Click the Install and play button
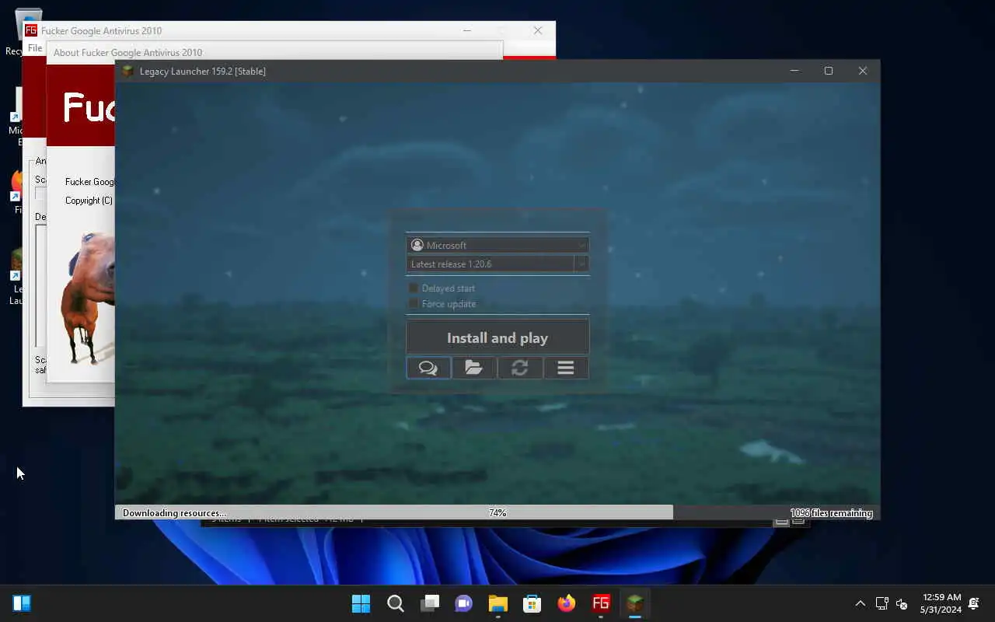Screen dimensions: 995x622 497,337
